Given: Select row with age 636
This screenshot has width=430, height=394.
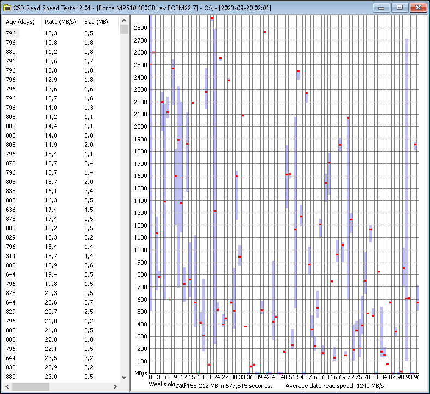Looking at the screenshot, I should (62, 210).
